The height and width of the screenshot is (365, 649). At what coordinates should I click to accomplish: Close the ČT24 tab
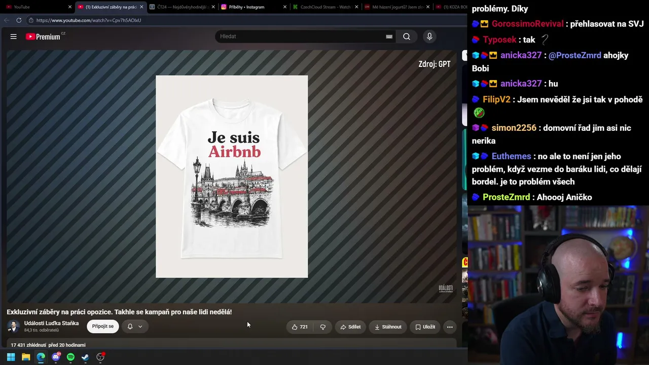[213, 7]
